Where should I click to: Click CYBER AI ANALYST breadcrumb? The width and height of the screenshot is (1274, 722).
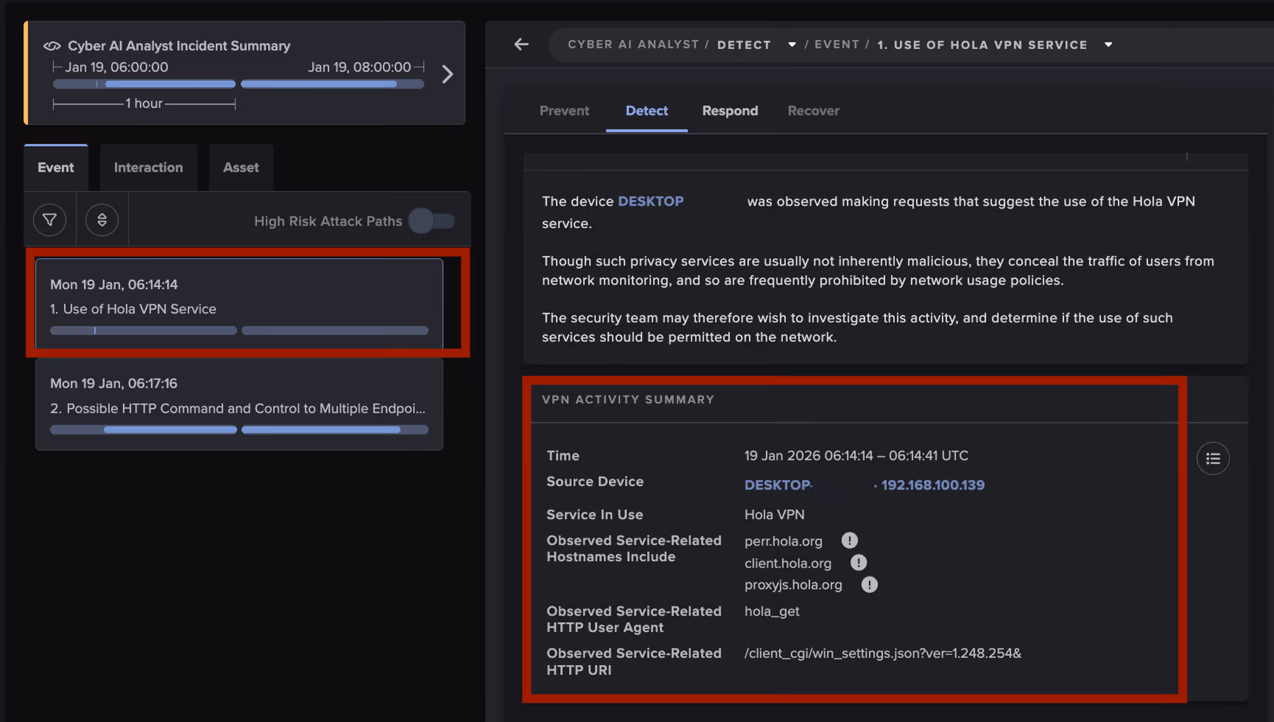(633, 45)
